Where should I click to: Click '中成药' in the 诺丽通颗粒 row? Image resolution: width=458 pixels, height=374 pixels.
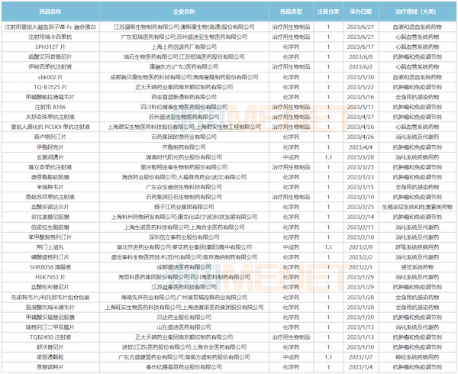point(291,357)
